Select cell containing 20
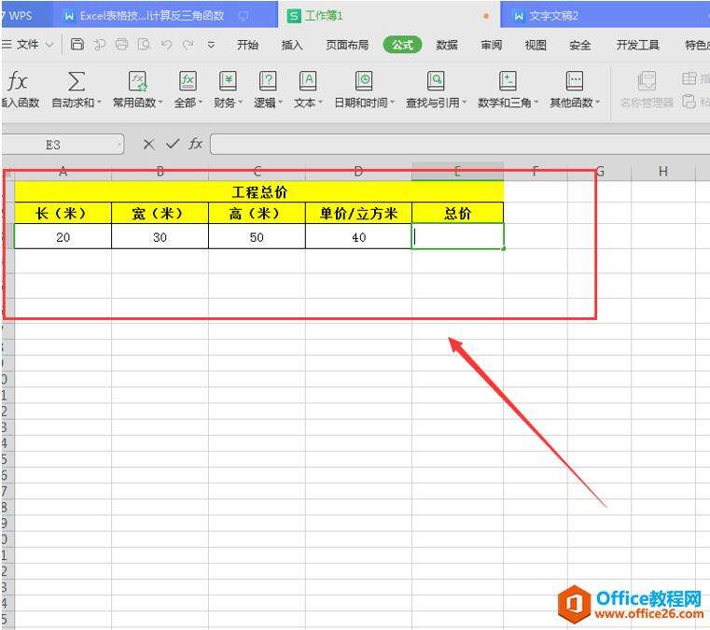710x630 pixels. coord(63,237)
